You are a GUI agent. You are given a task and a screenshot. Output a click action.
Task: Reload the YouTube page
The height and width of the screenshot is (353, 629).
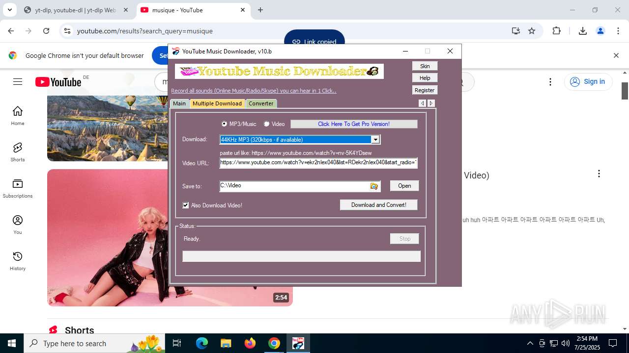[46, 31]
